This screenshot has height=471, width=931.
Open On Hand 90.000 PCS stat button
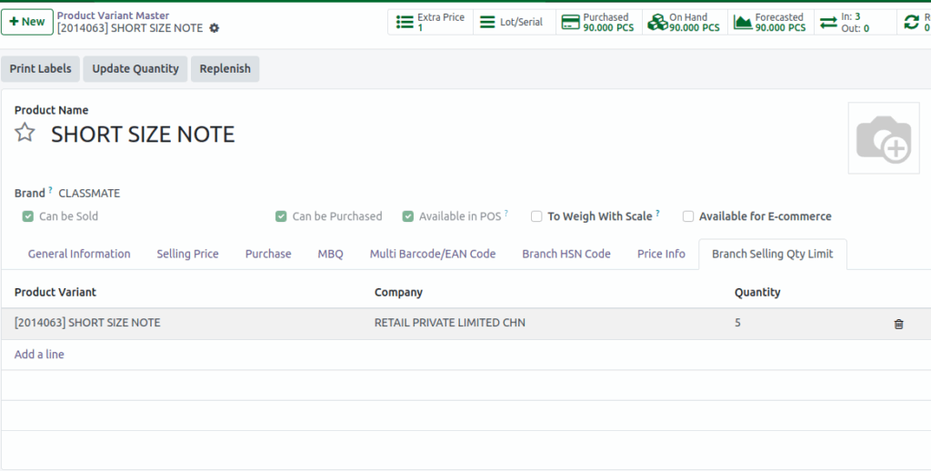point(686,22)
